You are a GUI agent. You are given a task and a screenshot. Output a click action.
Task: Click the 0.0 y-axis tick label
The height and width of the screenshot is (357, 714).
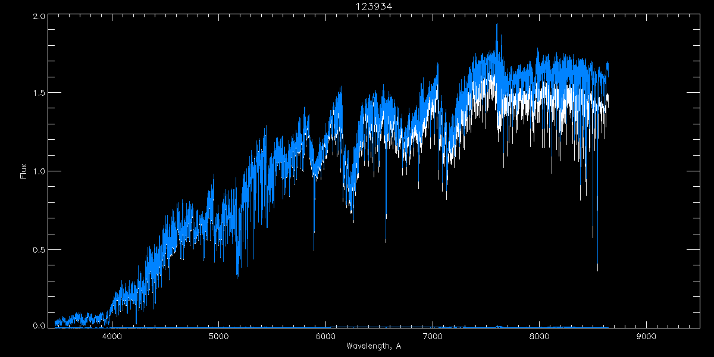click(39, 325)
